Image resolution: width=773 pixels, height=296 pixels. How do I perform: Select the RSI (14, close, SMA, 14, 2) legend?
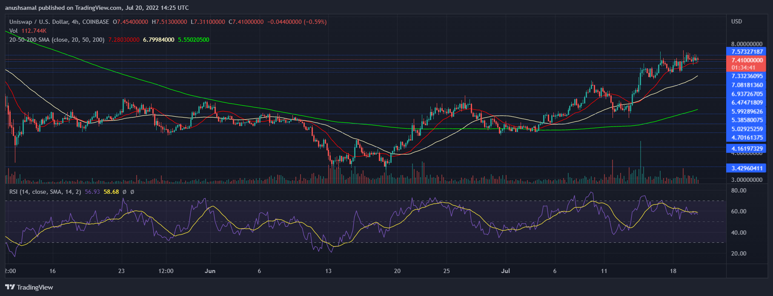45,192
